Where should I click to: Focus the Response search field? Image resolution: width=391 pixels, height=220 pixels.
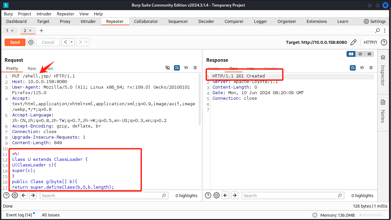pyautogui.click(x=293, y=195)
